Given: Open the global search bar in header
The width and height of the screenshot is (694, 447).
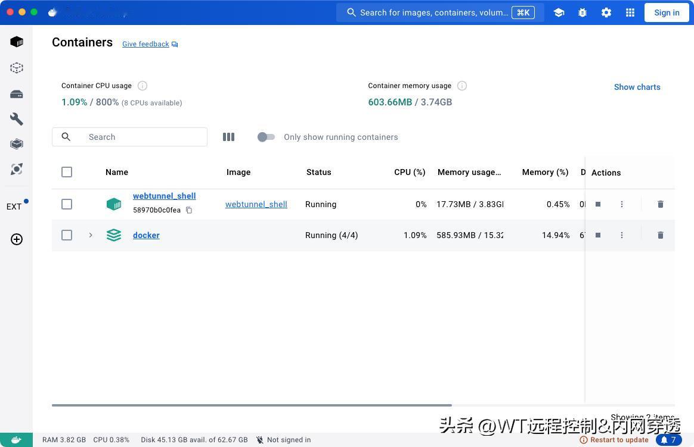Looking at the screenshot, I should [x=441, y=12].
